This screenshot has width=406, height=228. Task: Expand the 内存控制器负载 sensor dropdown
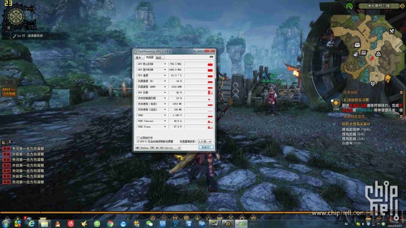165,98
